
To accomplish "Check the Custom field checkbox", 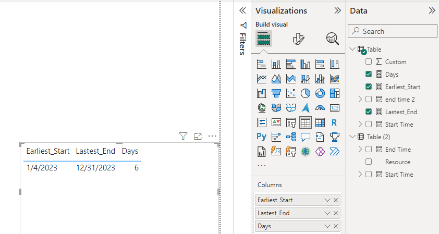I will tap(369, 61).
